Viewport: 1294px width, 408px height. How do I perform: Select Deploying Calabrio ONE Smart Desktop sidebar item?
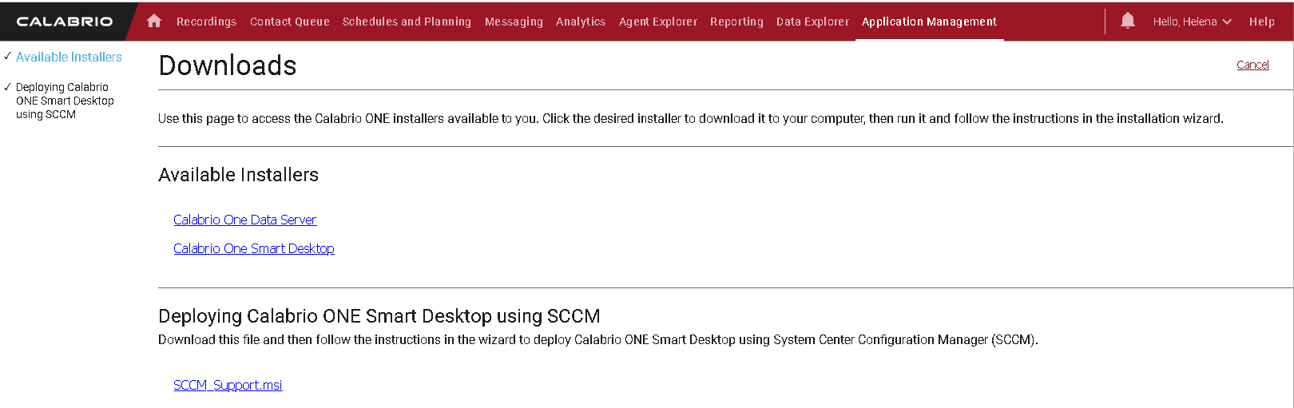pyautogui.click(x=65, y=101)
